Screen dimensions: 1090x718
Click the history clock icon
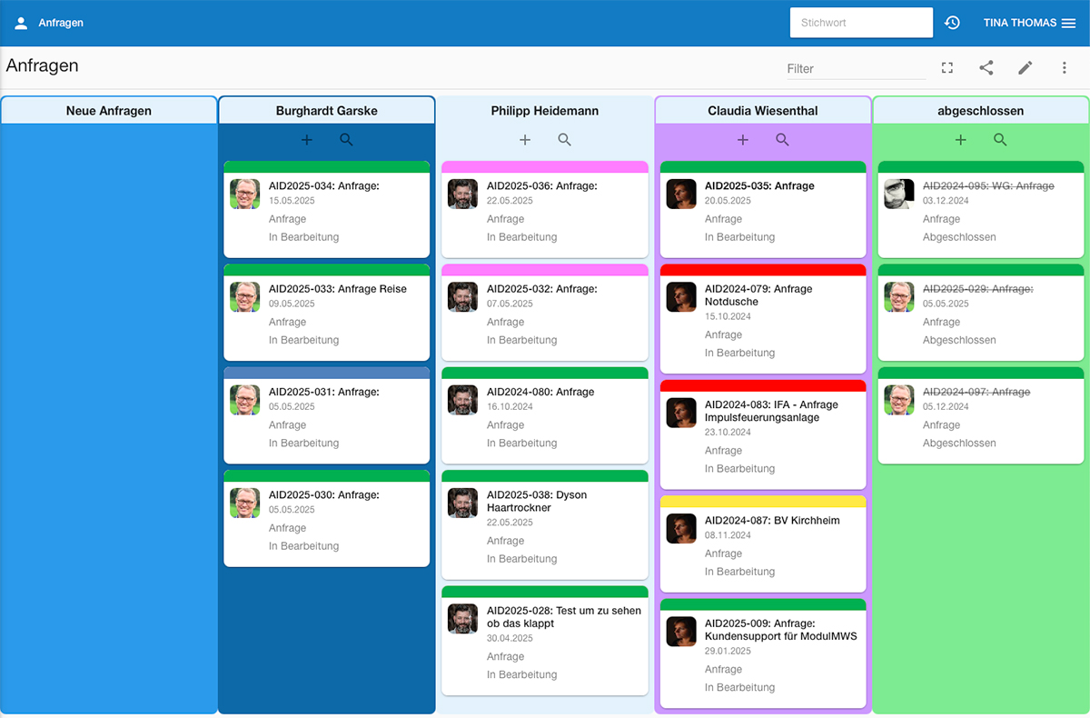(x=952, y=23)
